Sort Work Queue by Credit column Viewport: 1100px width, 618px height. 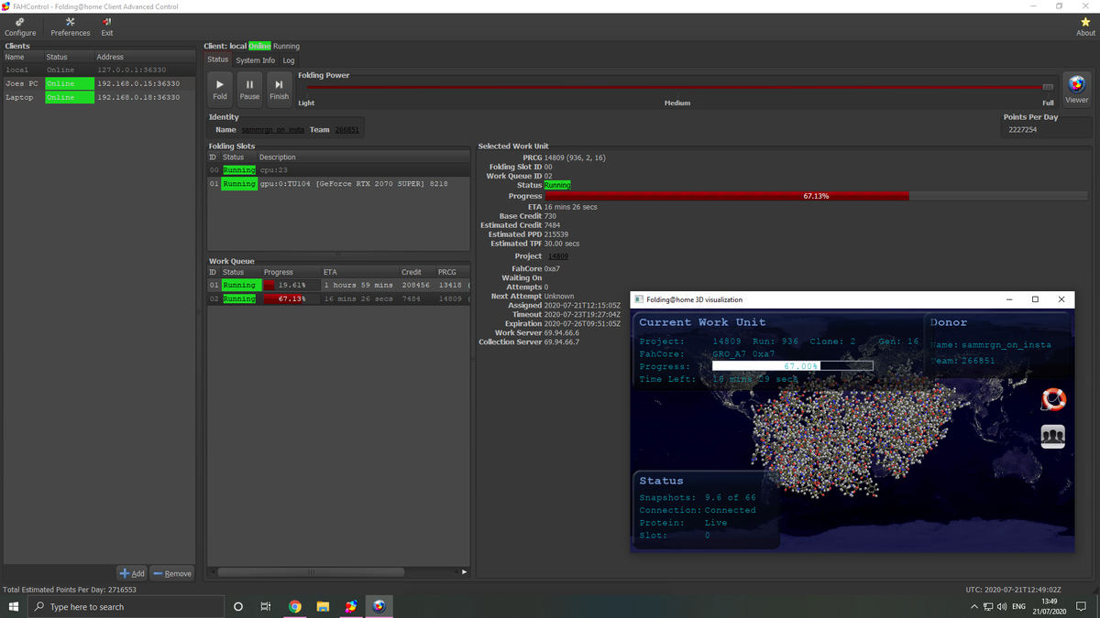416,272
